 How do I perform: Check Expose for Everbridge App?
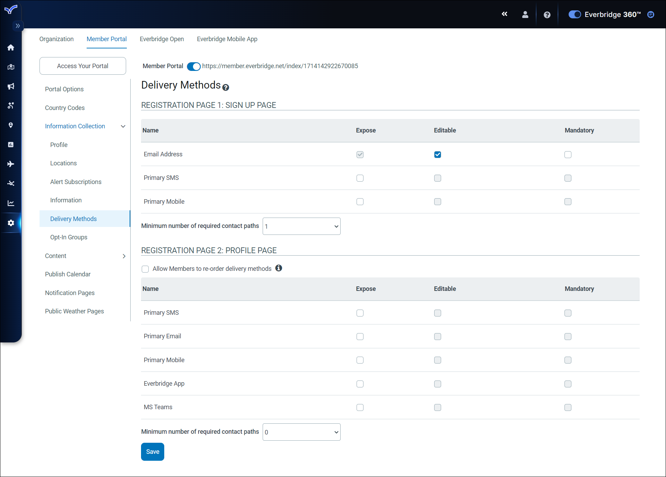pyautogui.click(x=360, y=384)
